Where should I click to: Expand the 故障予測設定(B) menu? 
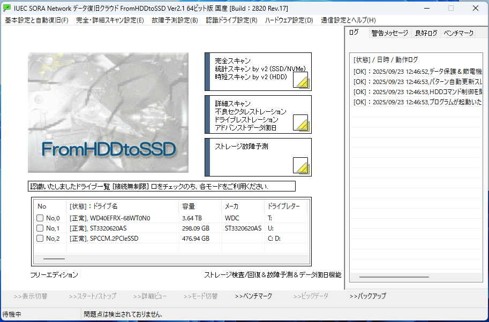[x=175, y=20]
